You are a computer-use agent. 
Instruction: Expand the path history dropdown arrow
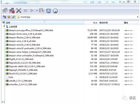pos(137,17)
